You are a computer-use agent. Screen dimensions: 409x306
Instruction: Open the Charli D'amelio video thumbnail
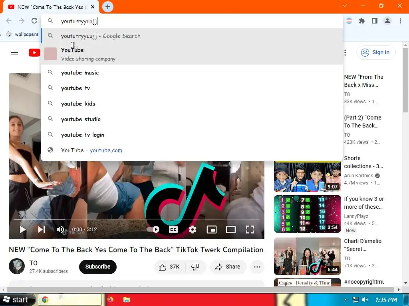pyautogui.click(x=308, y=256)
